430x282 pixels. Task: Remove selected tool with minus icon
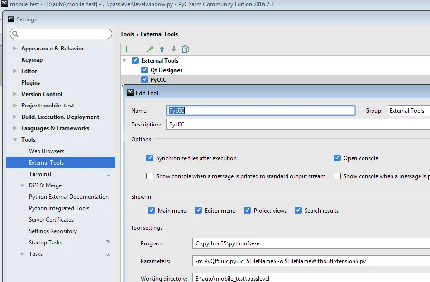(x=138, y=49)
